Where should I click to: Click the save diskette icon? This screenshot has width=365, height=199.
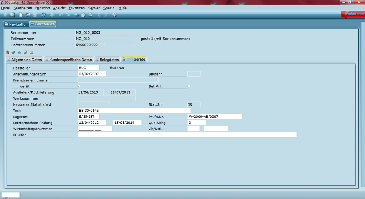35,15
